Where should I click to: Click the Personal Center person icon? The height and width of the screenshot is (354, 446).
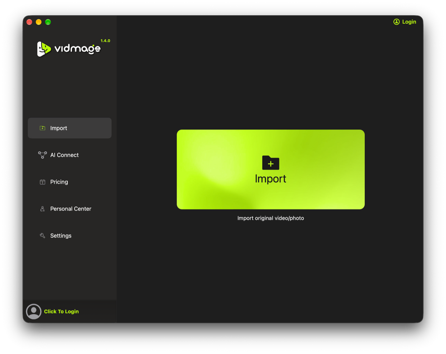(x=42, y=209)
